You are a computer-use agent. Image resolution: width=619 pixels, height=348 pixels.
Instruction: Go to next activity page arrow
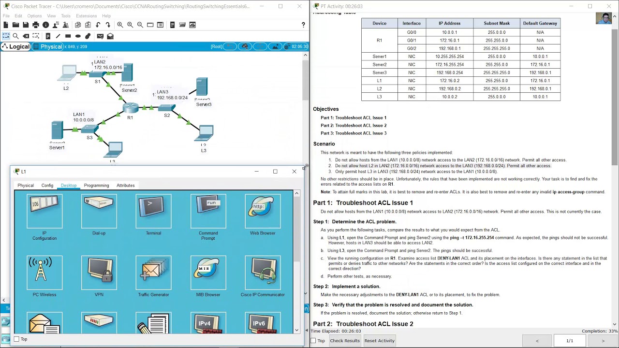tap(603, 341)
